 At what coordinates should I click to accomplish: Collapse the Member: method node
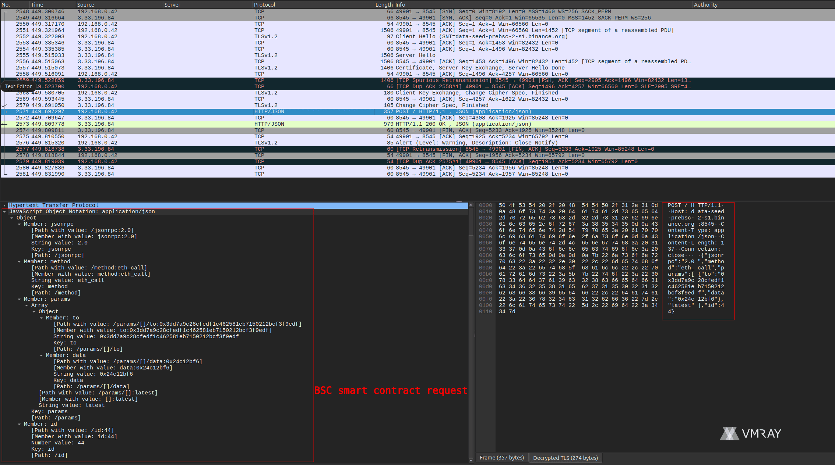click(19, 262)
